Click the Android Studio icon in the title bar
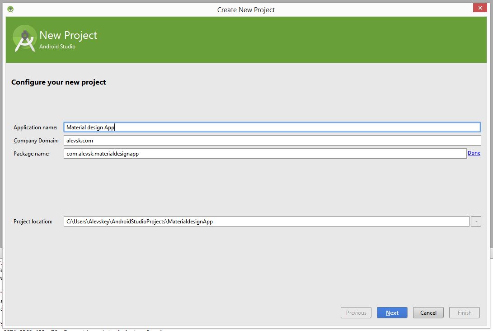This screenshot has height=331, width=493. (x=9, y=8)
